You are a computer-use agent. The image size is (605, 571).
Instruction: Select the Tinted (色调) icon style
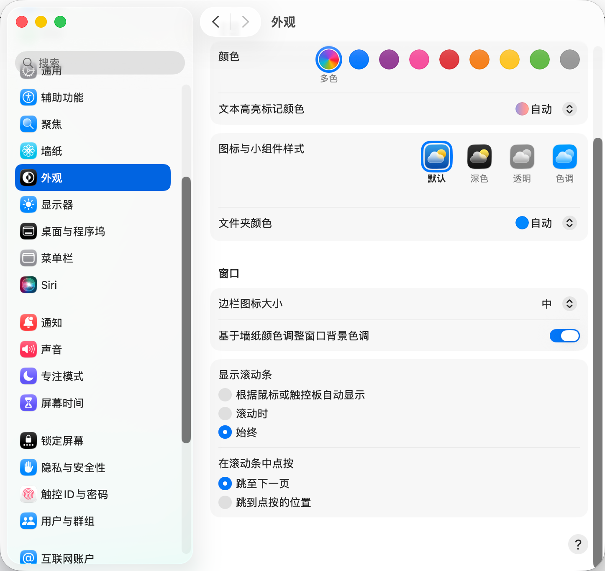point(564,157)
